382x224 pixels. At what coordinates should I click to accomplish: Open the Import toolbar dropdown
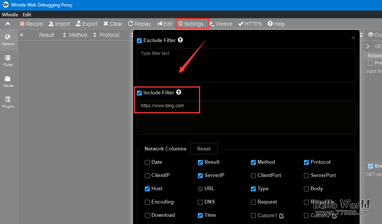(59, 24)
